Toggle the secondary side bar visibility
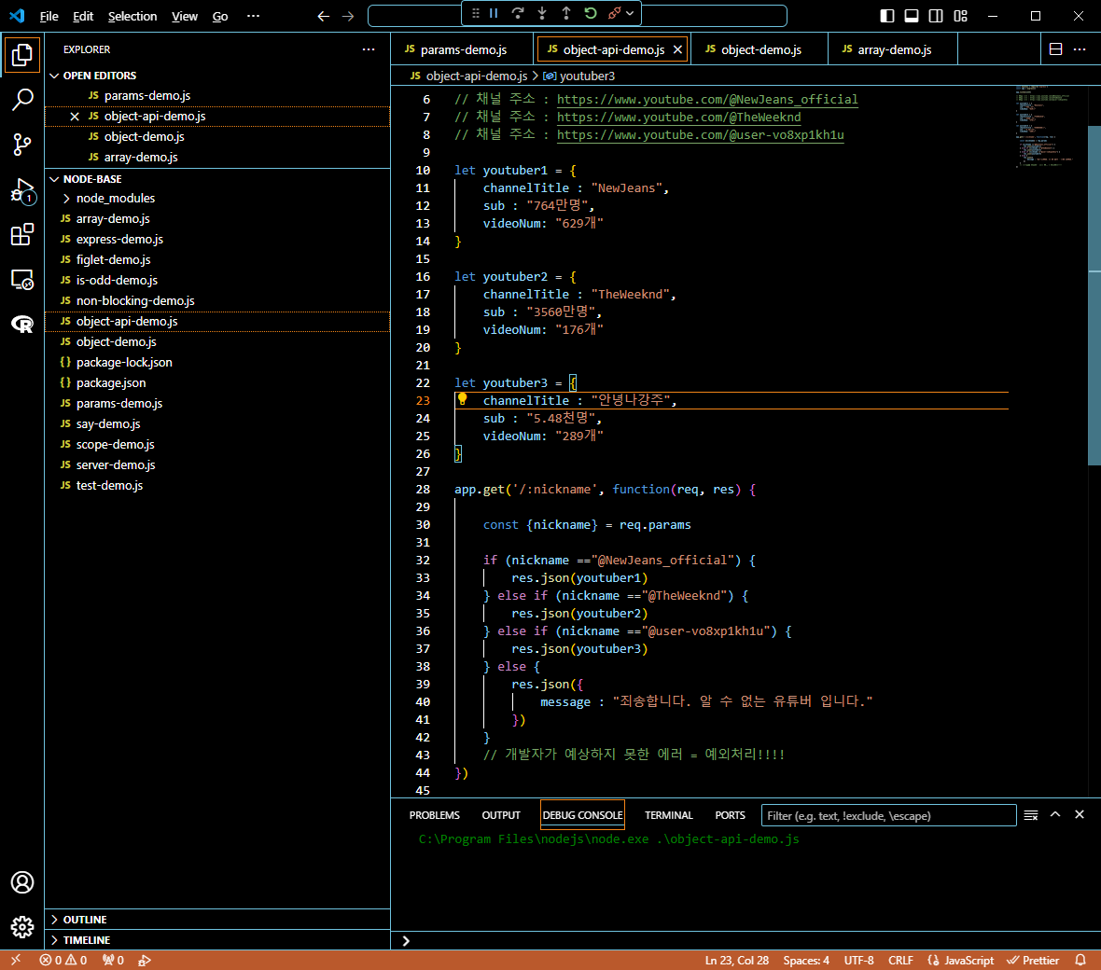 (936, 16)
